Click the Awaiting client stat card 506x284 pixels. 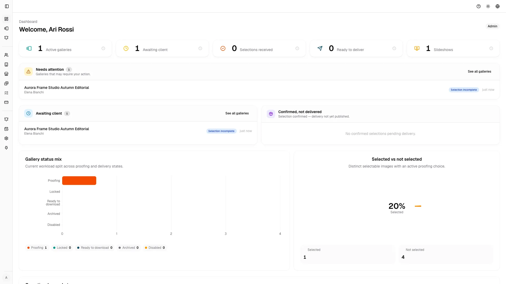(162, 48)
